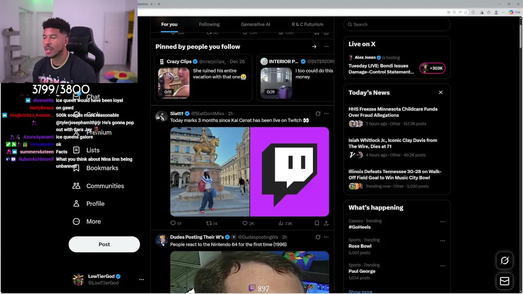523x294 pixels.
Task: Bookmark Slatt's Kai Cenat post
Action: pos(317,223)
